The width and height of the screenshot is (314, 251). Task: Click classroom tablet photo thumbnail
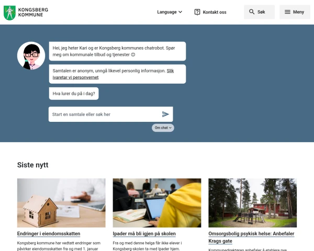point(157,203)
